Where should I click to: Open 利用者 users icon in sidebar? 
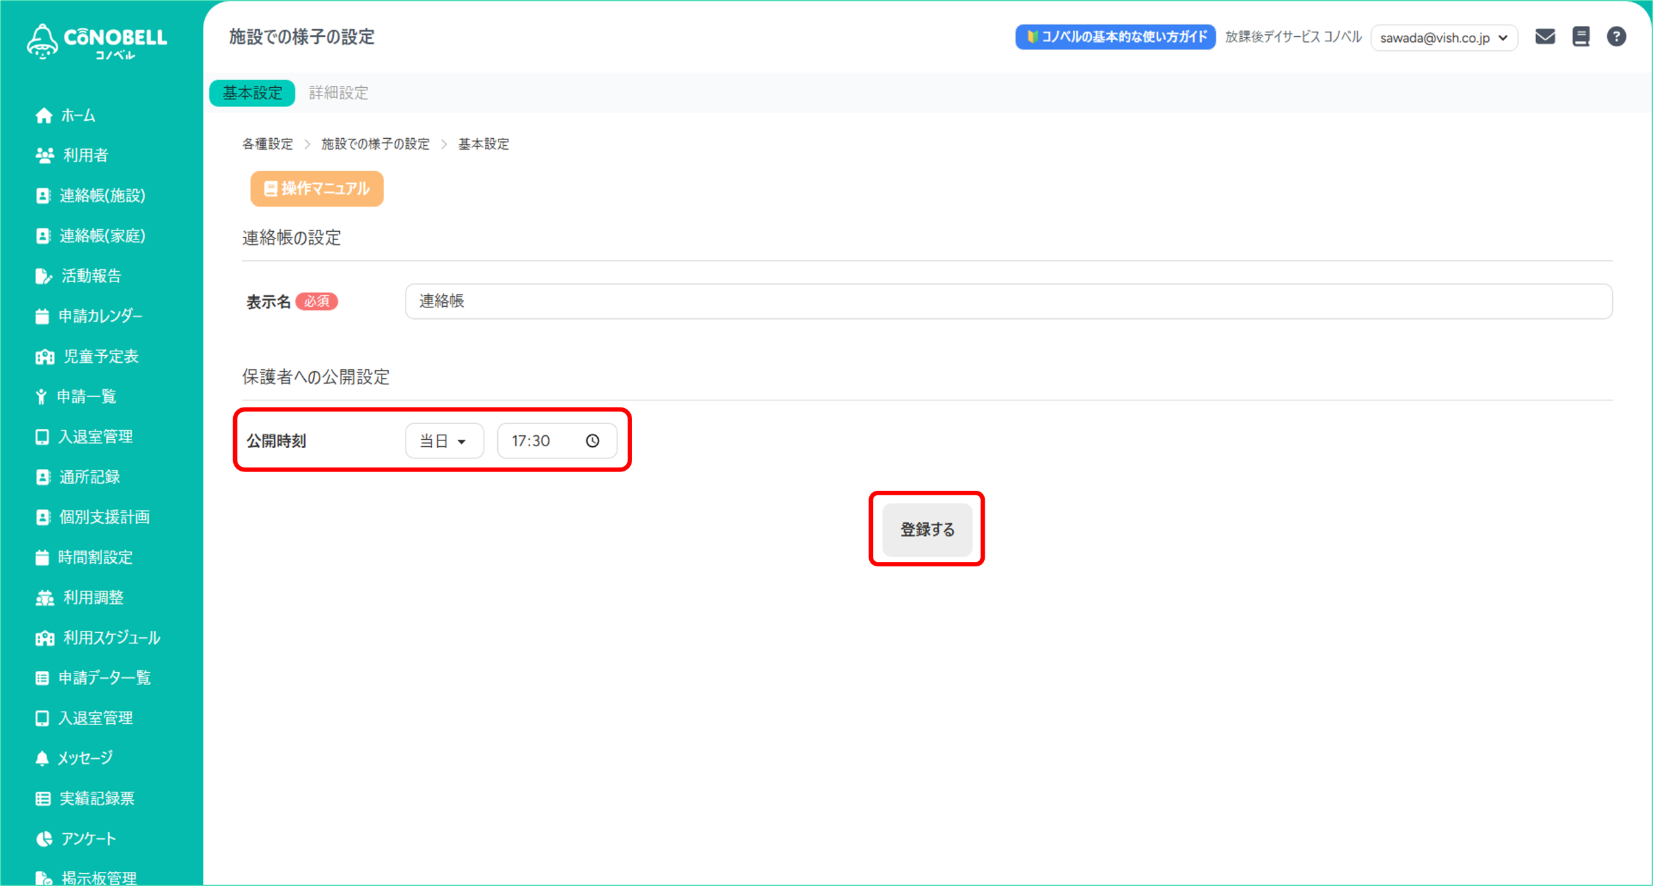pyautogui.click(x=45, y=156)
